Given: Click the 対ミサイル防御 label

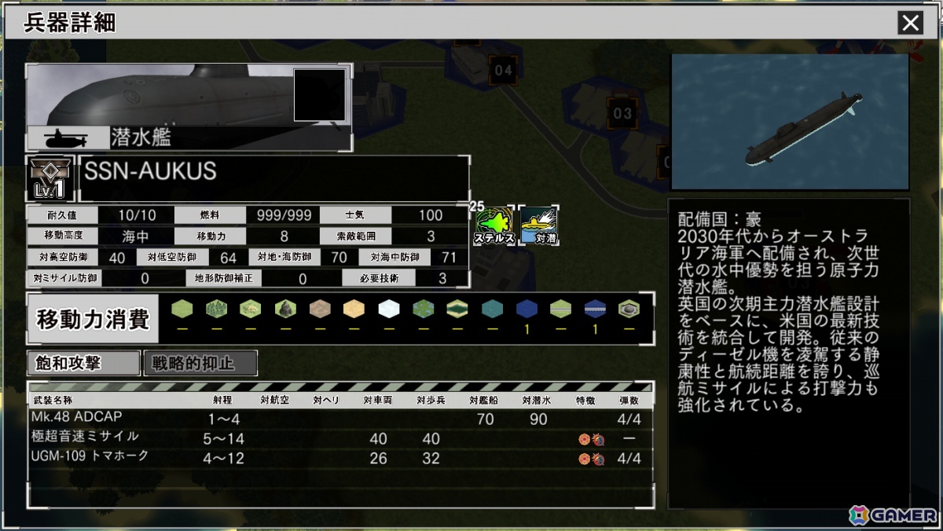Looking at the screenshot, I should pyautogui.click(x=65, y=278).
